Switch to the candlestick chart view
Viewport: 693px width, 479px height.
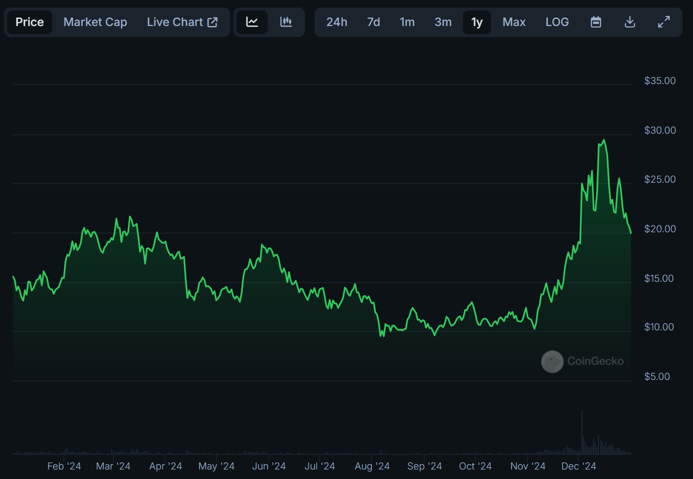point(286,22)
